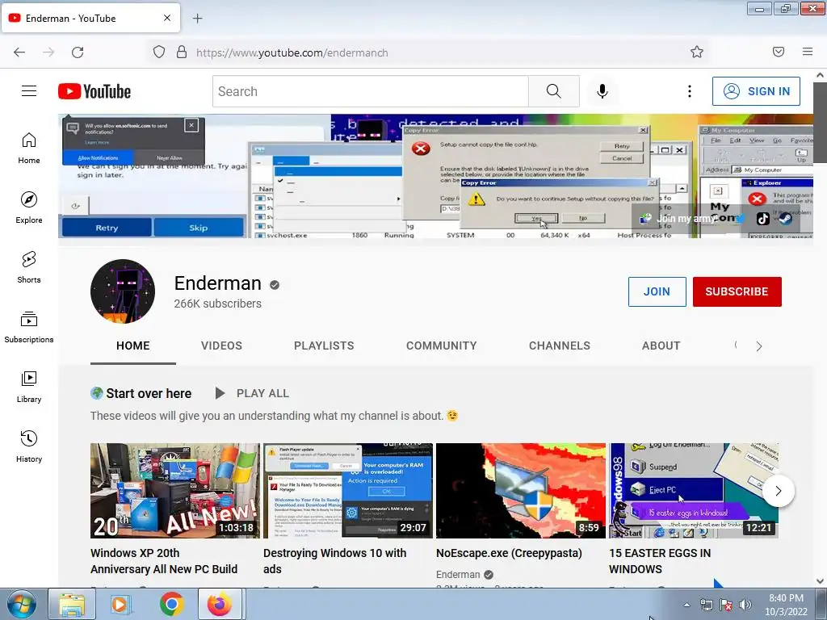
Task: Click 'Windows XP 20th Anniversary All New PC Build' title
Action: [x=164, y=561]
